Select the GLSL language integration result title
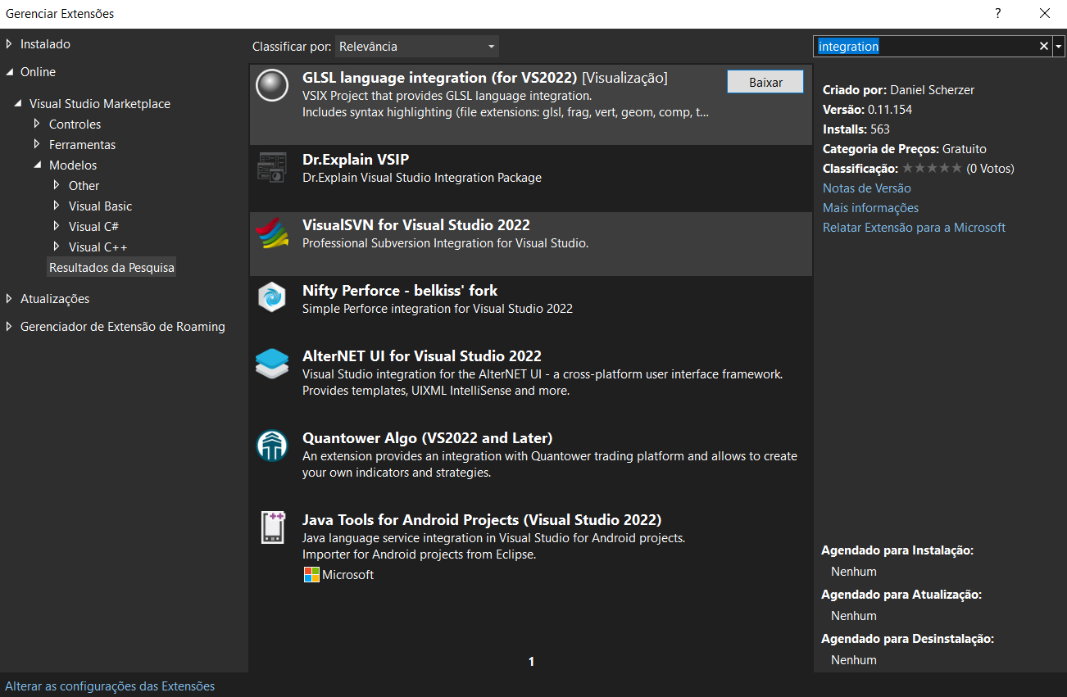Screen dimensions: 1067x697 pos(440,78)
